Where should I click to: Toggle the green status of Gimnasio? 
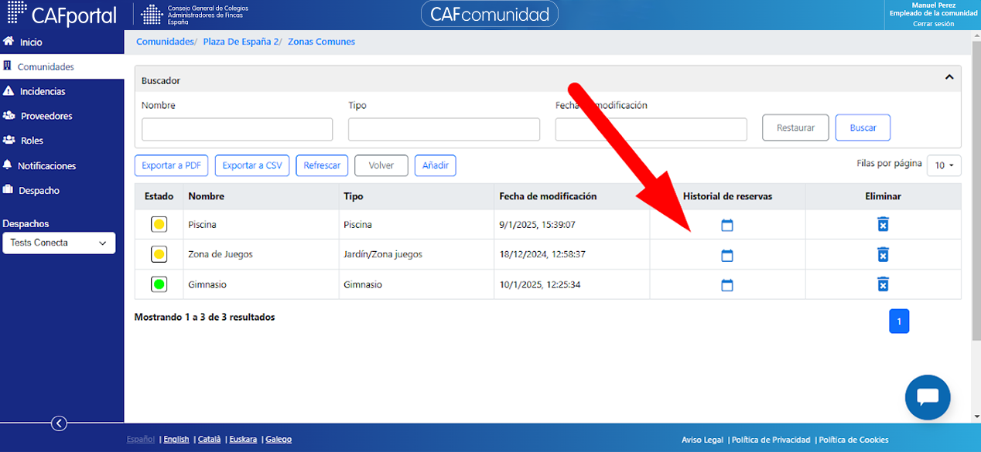click(x=159, y=284)
